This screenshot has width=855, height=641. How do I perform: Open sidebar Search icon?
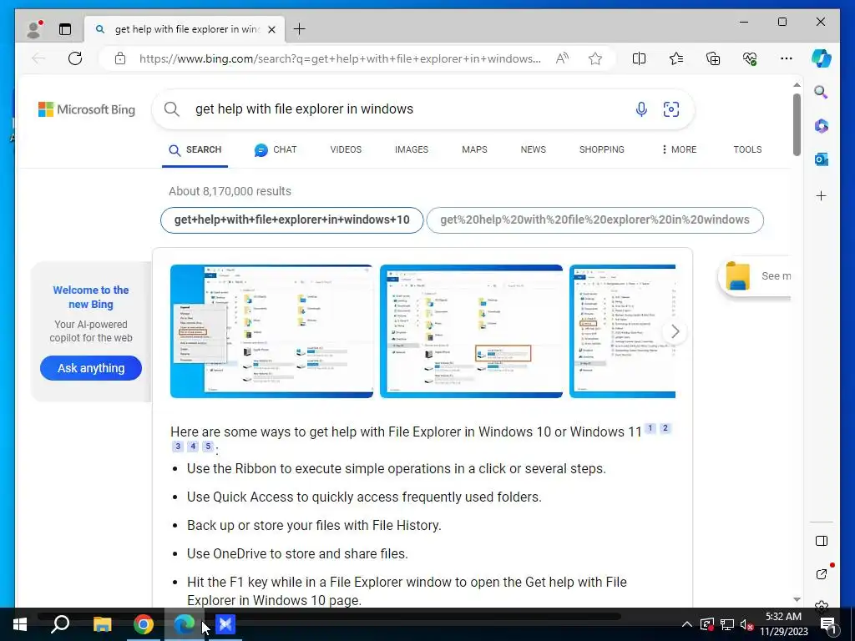coord(822,92)
